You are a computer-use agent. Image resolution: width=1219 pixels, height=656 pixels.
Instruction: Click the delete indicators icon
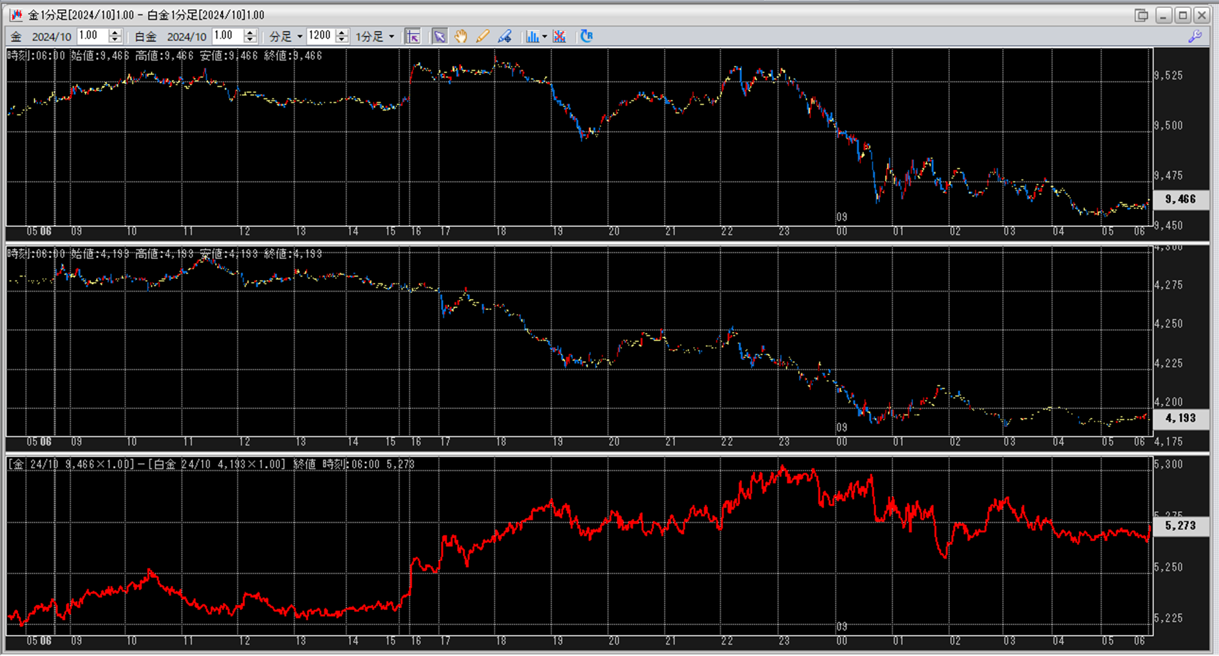pyautogui.click(x=559, y=37)
